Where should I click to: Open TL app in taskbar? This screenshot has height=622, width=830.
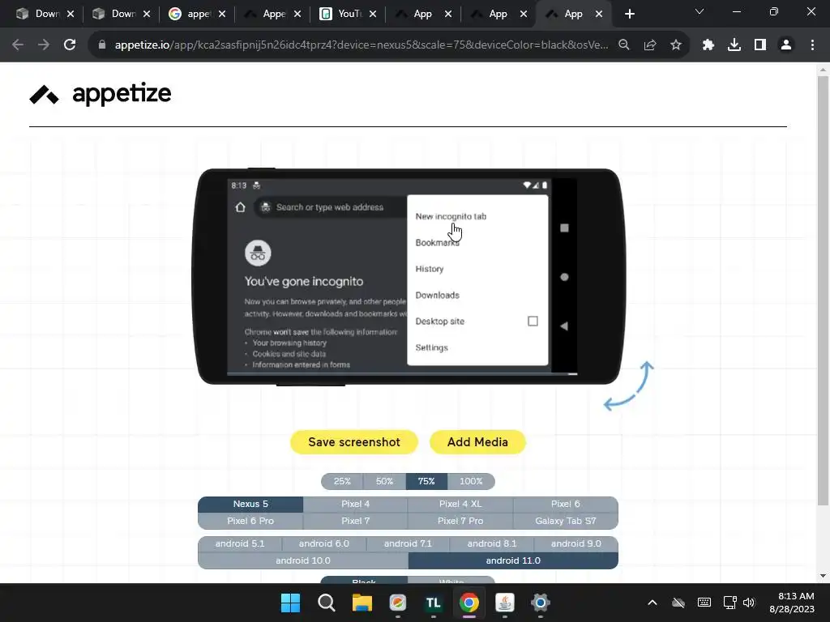coord(434,603)
